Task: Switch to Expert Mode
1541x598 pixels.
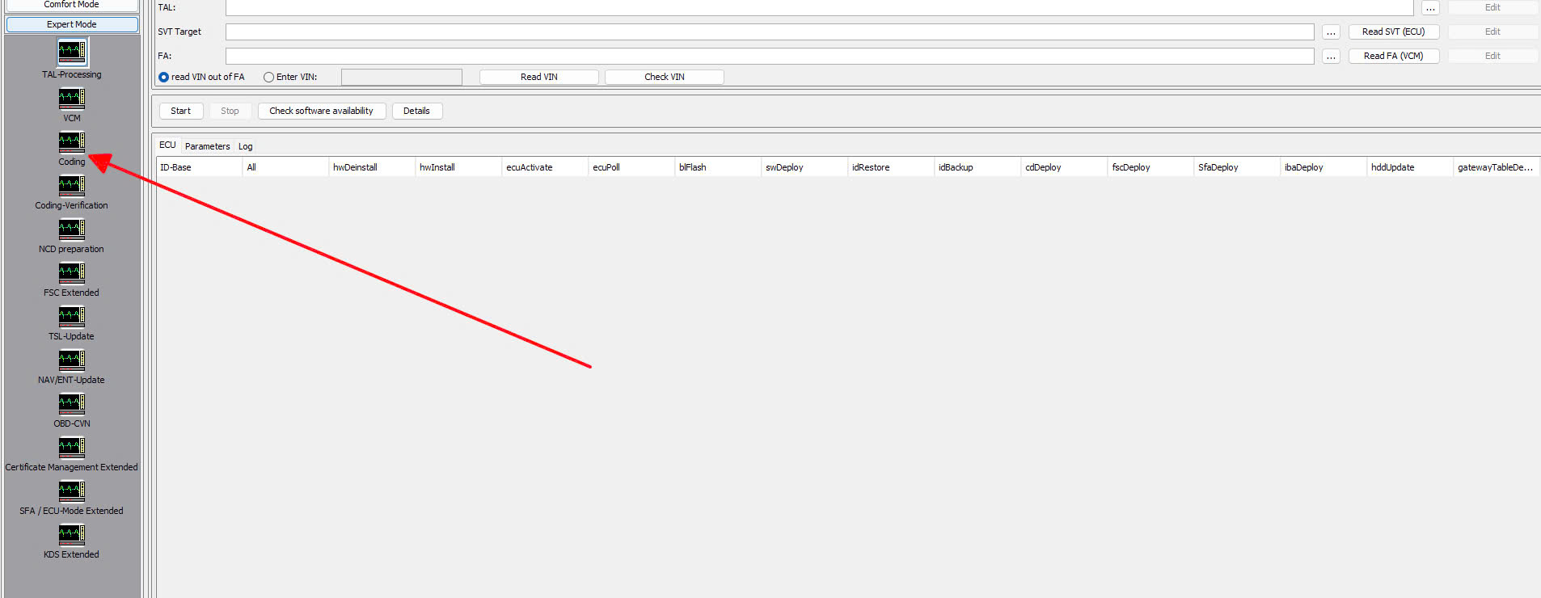Action: click(x=72, y=24)
